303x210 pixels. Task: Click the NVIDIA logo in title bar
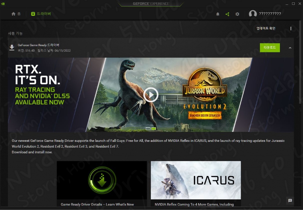tap(3, 4)
